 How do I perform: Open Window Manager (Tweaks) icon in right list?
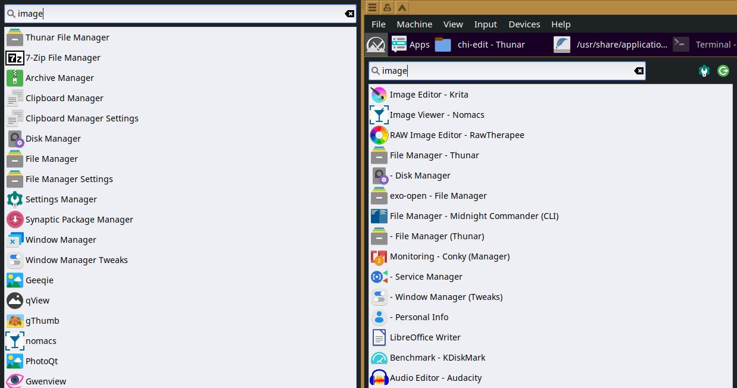pos(379,297)
